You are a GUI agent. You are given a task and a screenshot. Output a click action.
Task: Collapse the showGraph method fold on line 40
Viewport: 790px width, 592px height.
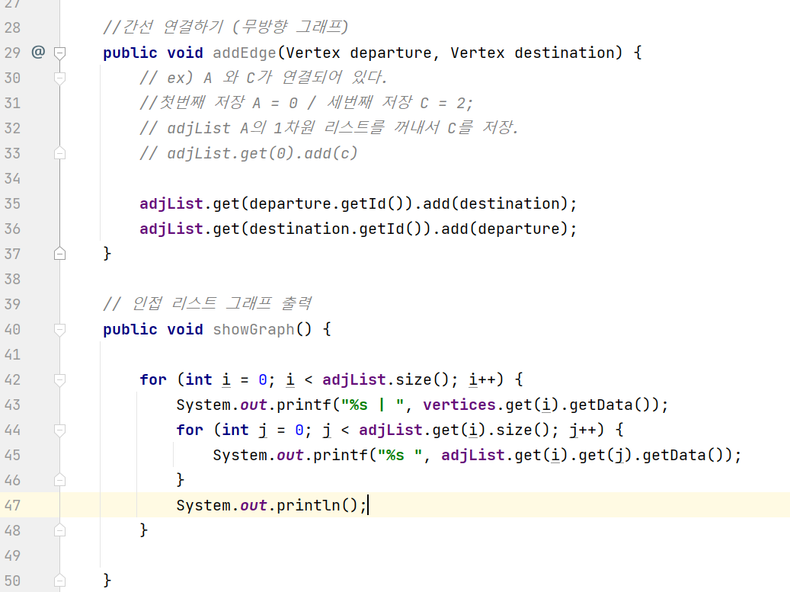59,329
